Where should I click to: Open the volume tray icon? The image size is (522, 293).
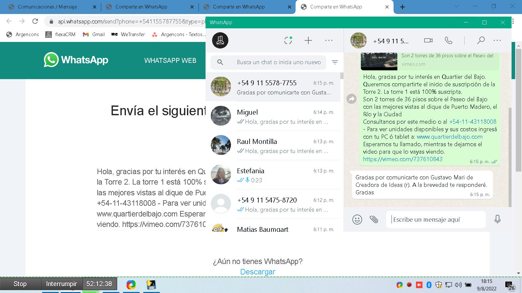458,285
